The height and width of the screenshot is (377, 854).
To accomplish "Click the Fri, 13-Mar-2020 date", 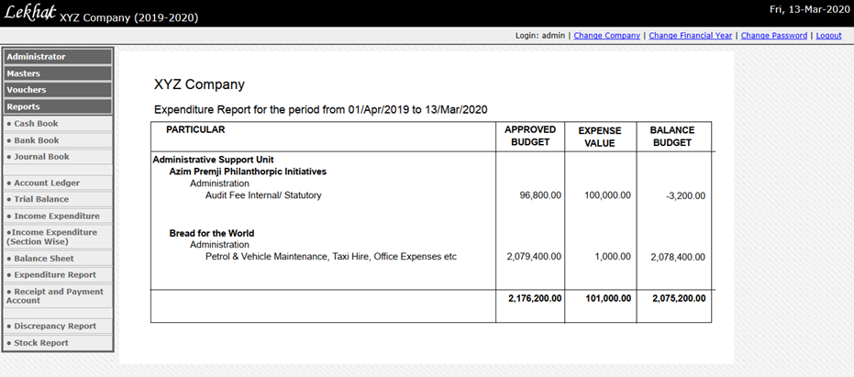I will (x=808, y=9).
